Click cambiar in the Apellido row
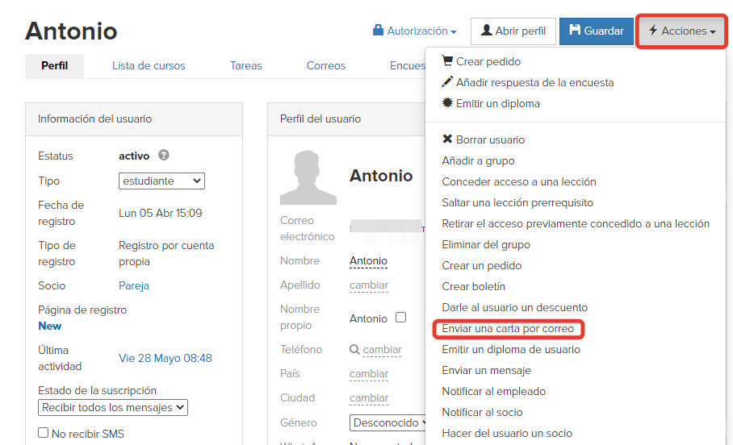Screen dimensions: 733x445 tap(369, 285)
